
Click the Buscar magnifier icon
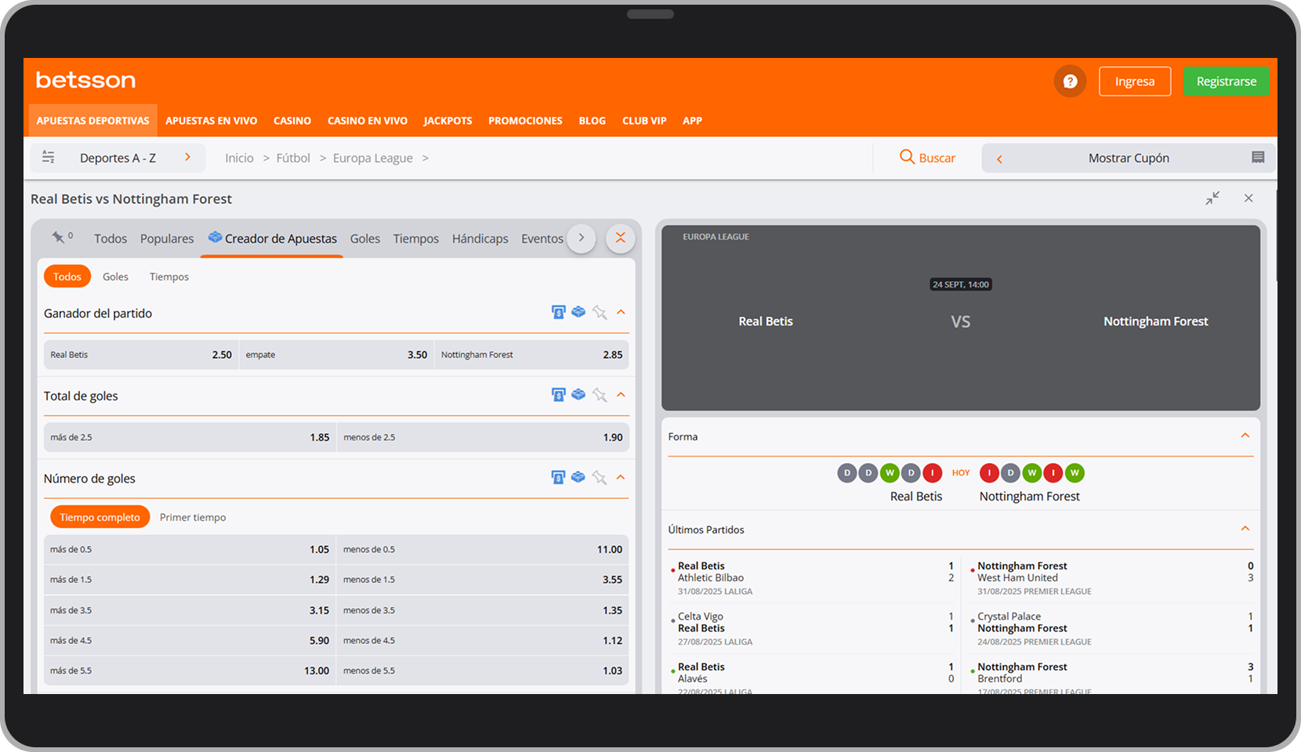tap(907, 157)
